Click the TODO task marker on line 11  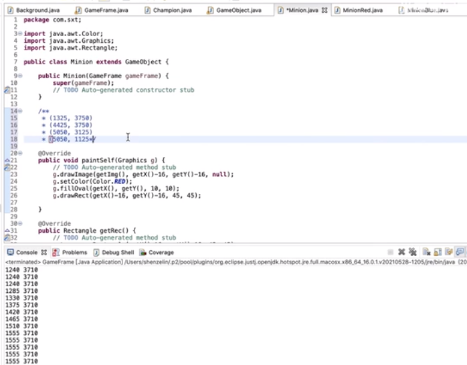[7, 90]
